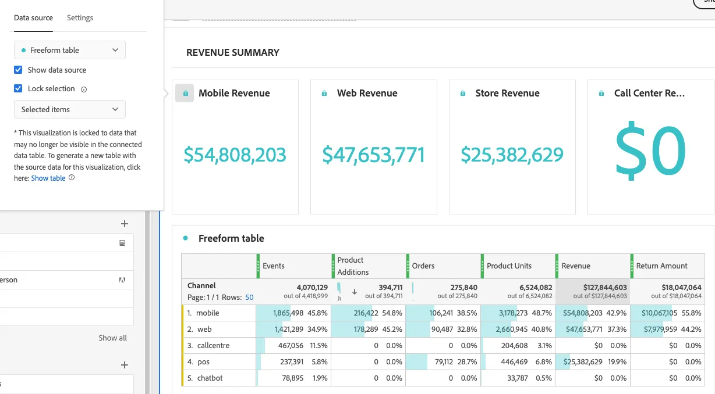Grab the green handle of Events column

(258, 266)
